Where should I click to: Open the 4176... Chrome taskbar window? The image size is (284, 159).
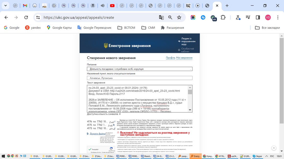click(x=220, y=156)
